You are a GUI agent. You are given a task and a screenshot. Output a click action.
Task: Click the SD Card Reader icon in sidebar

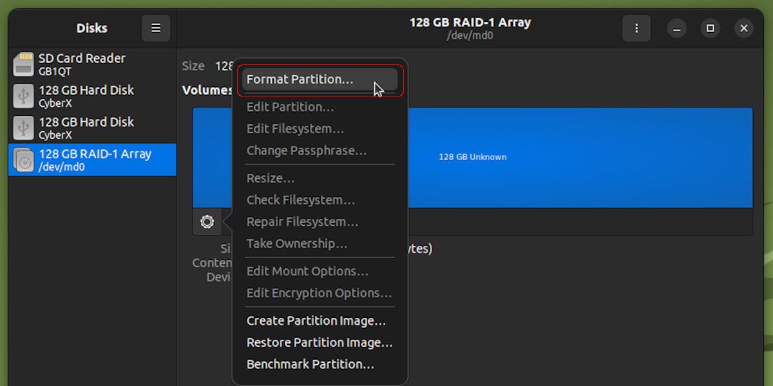point(24,63)
